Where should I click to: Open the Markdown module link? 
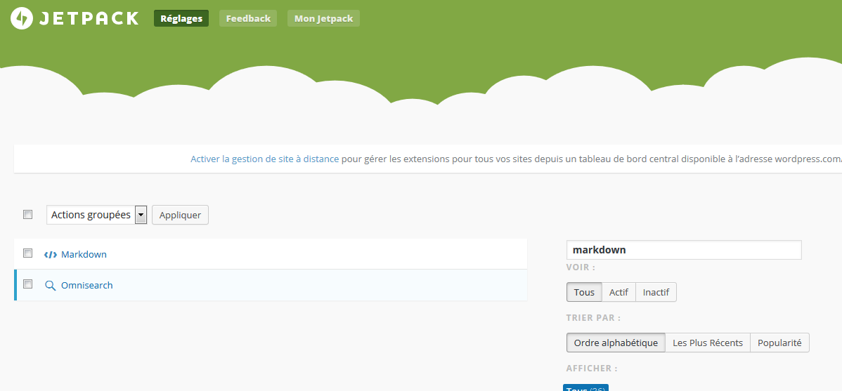tap(84, 254)
